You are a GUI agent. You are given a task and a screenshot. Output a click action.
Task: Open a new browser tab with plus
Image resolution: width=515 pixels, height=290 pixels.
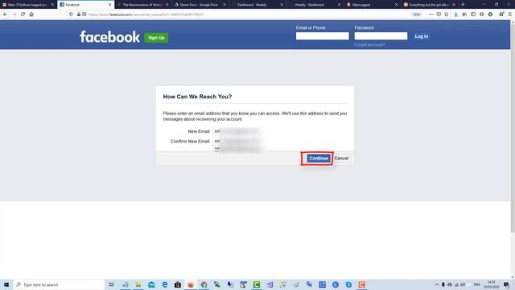[463, 5]
